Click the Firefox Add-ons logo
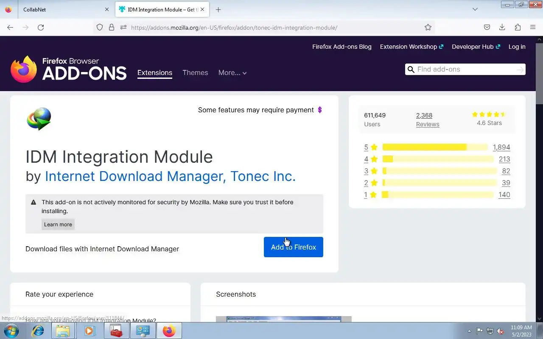The width and height of the screenshot is (543, 339). pyautogui.click(x=68, y=69)
